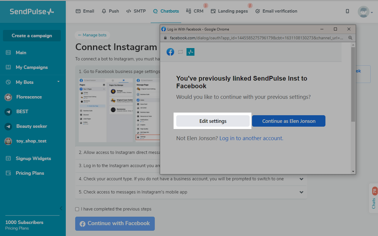
Task: Select the Florescence bot avatar
Action: pos(8,97)
